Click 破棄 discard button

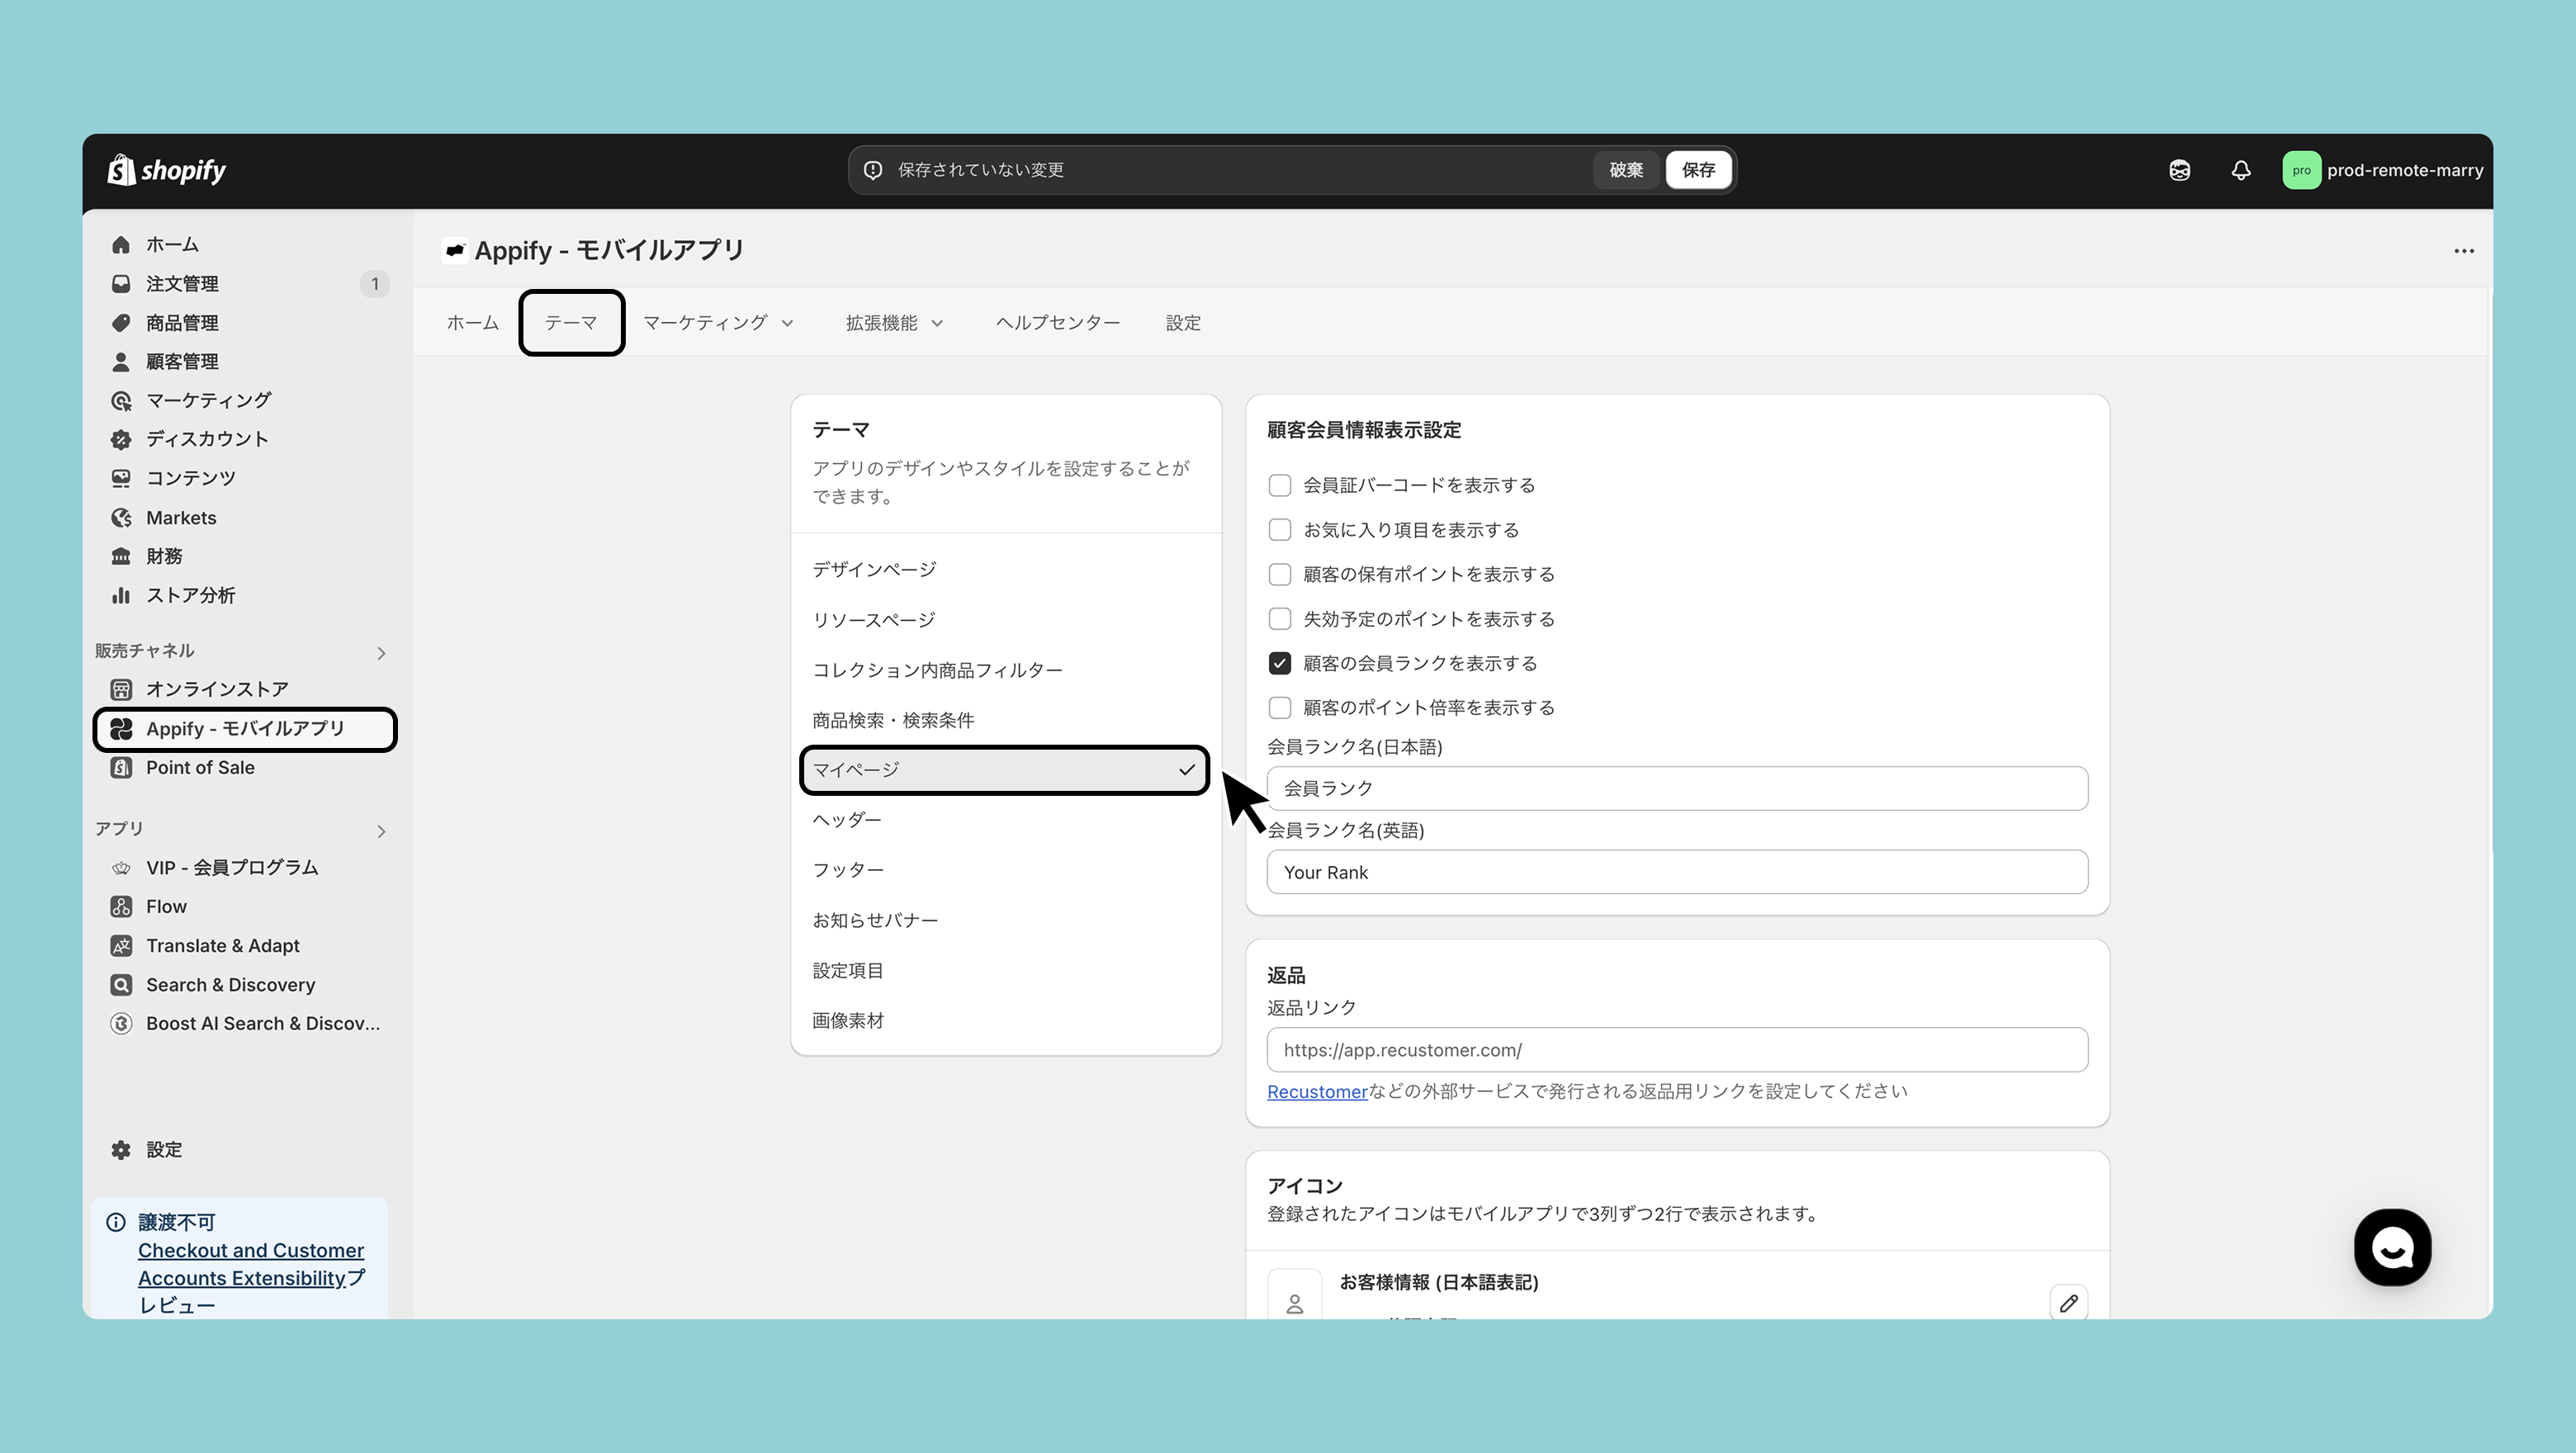click(x=1625, y=170)
